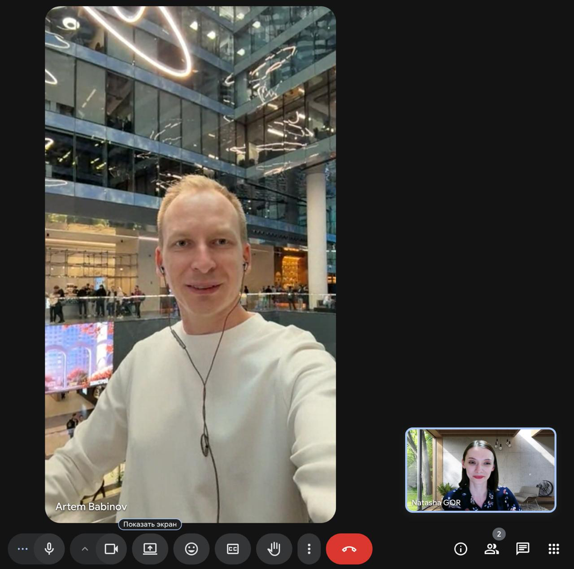The width and height of the screenshot is (574, 569).
Task: Open audio settings three-dot menu beside the mic
Action: pos(22,549)
